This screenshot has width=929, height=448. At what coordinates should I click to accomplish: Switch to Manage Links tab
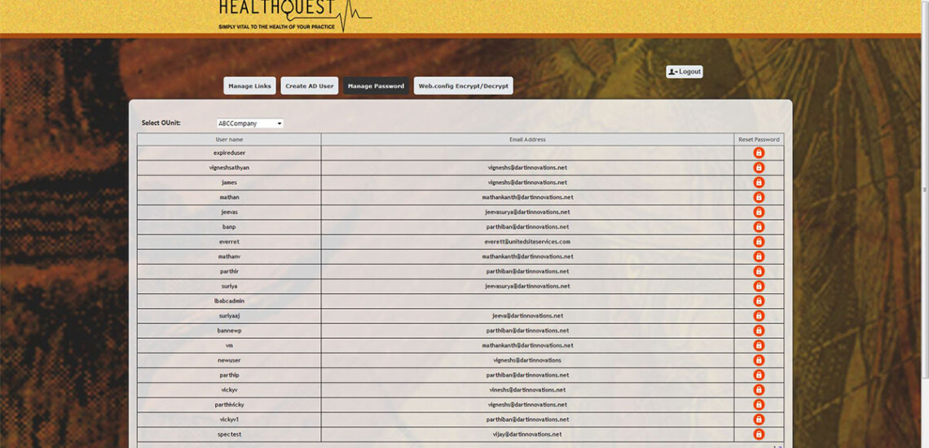249,86
